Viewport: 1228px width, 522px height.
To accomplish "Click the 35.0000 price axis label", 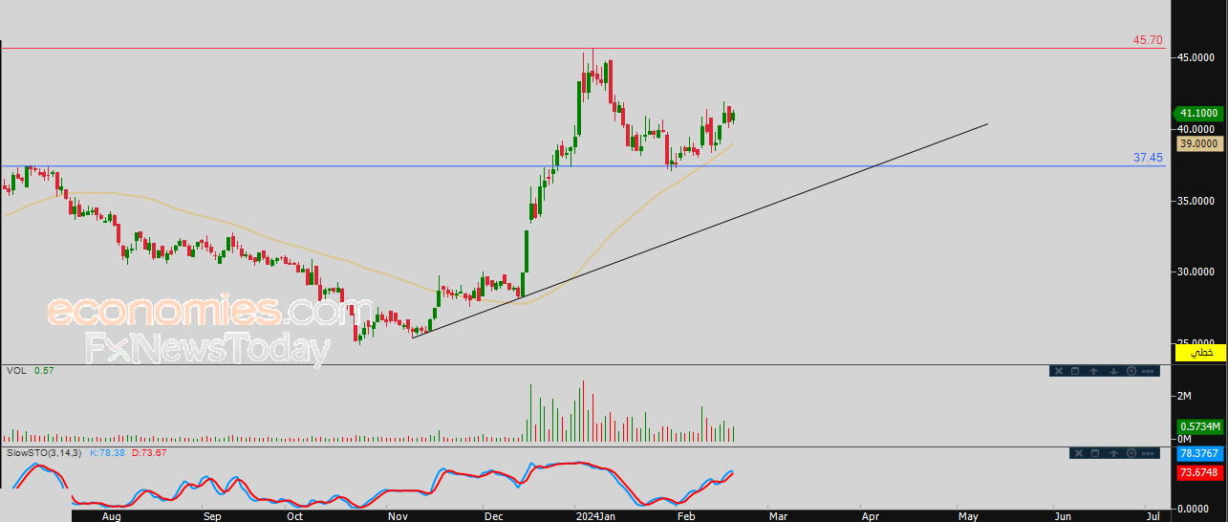I will click(x=1195, y=201).
